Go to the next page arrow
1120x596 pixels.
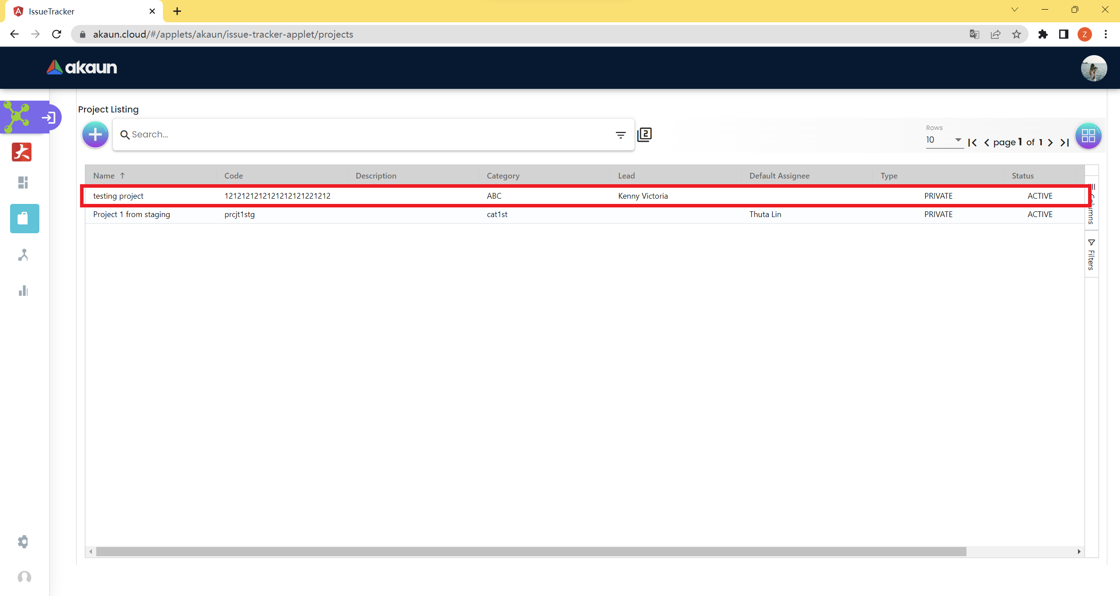(x=1050, y=143)
